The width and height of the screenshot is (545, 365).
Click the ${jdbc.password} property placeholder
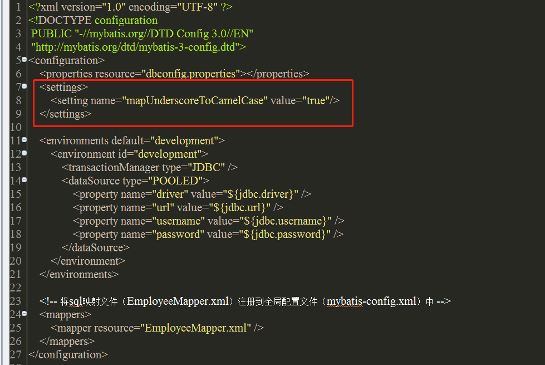[x=289, y=234]
